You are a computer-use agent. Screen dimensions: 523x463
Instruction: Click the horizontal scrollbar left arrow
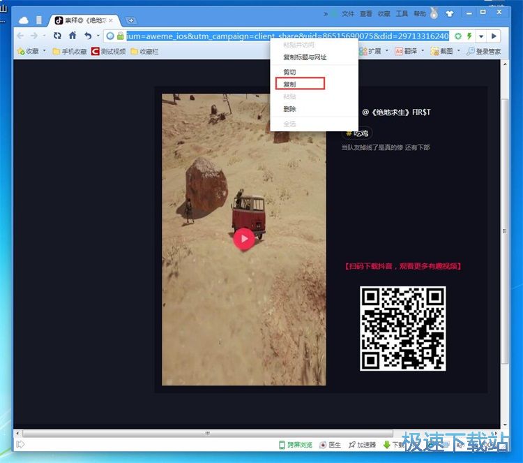point(17,433)
